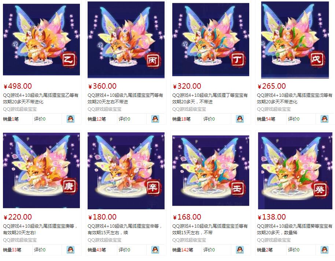Click QQ penguin icon on ¥180.00 listing
This screenshot has height=261, width=335.
coord(155,250)
